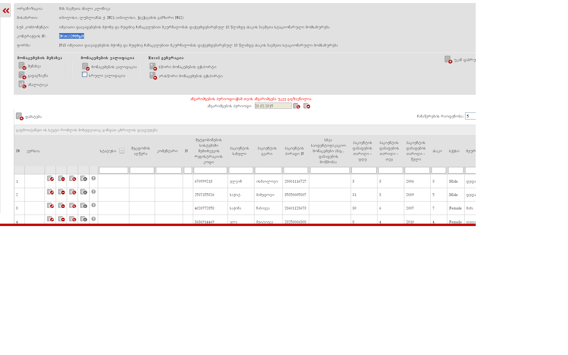Run მონაცემების ვალიდაცია data validation
This screenshot has height=355, width=568.
click(86, 67)
